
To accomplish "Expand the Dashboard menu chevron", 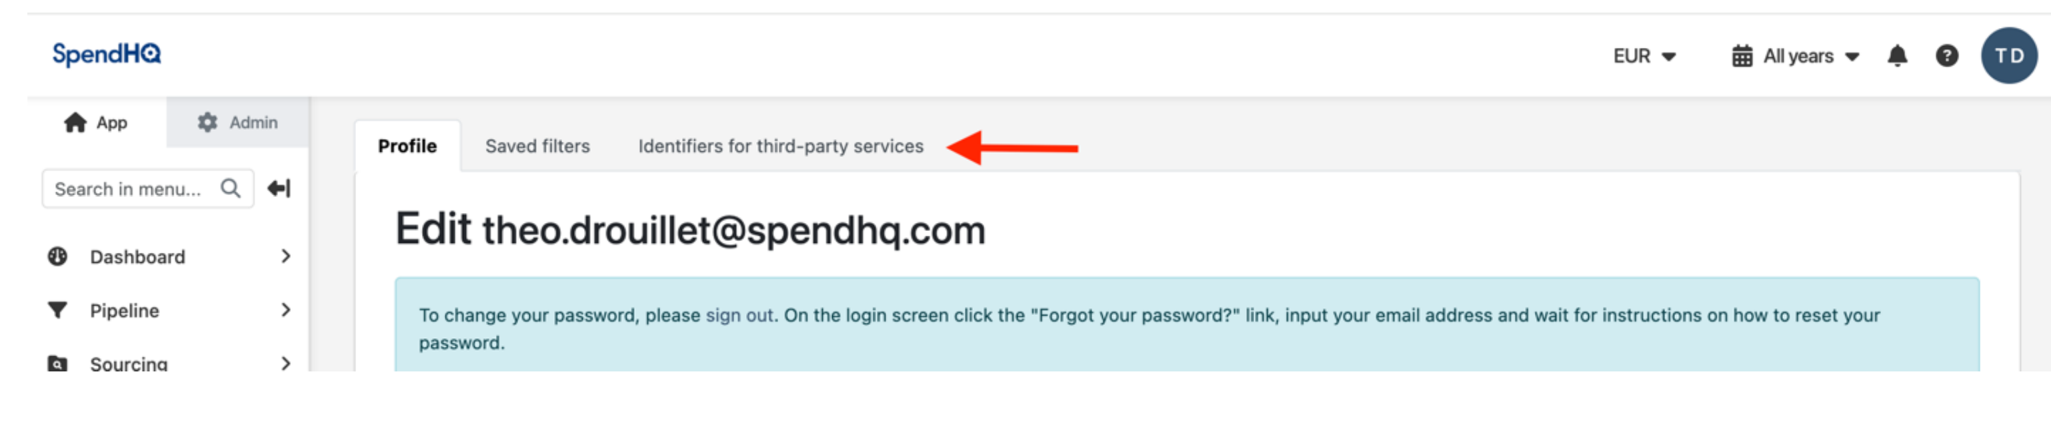I will pyautogui.click(x=286, y=256).
